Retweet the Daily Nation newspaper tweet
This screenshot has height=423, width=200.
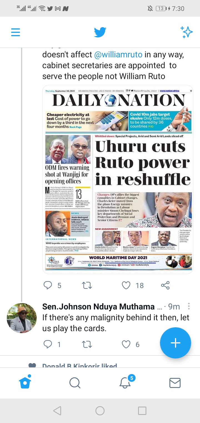87,285
